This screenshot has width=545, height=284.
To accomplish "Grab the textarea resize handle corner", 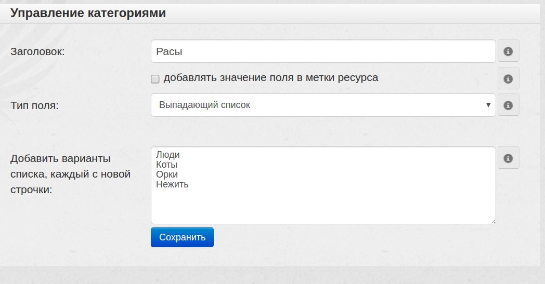I will pos(492,221).
